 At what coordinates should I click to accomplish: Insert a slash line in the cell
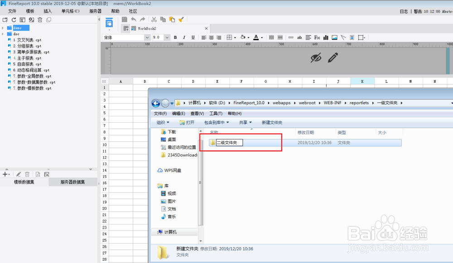(343, 38)
